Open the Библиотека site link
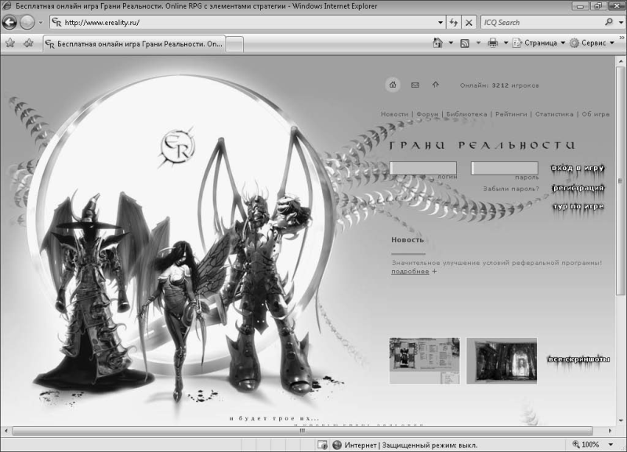The height and width of the screenshot is (452, 627). [x=466, y=114]
